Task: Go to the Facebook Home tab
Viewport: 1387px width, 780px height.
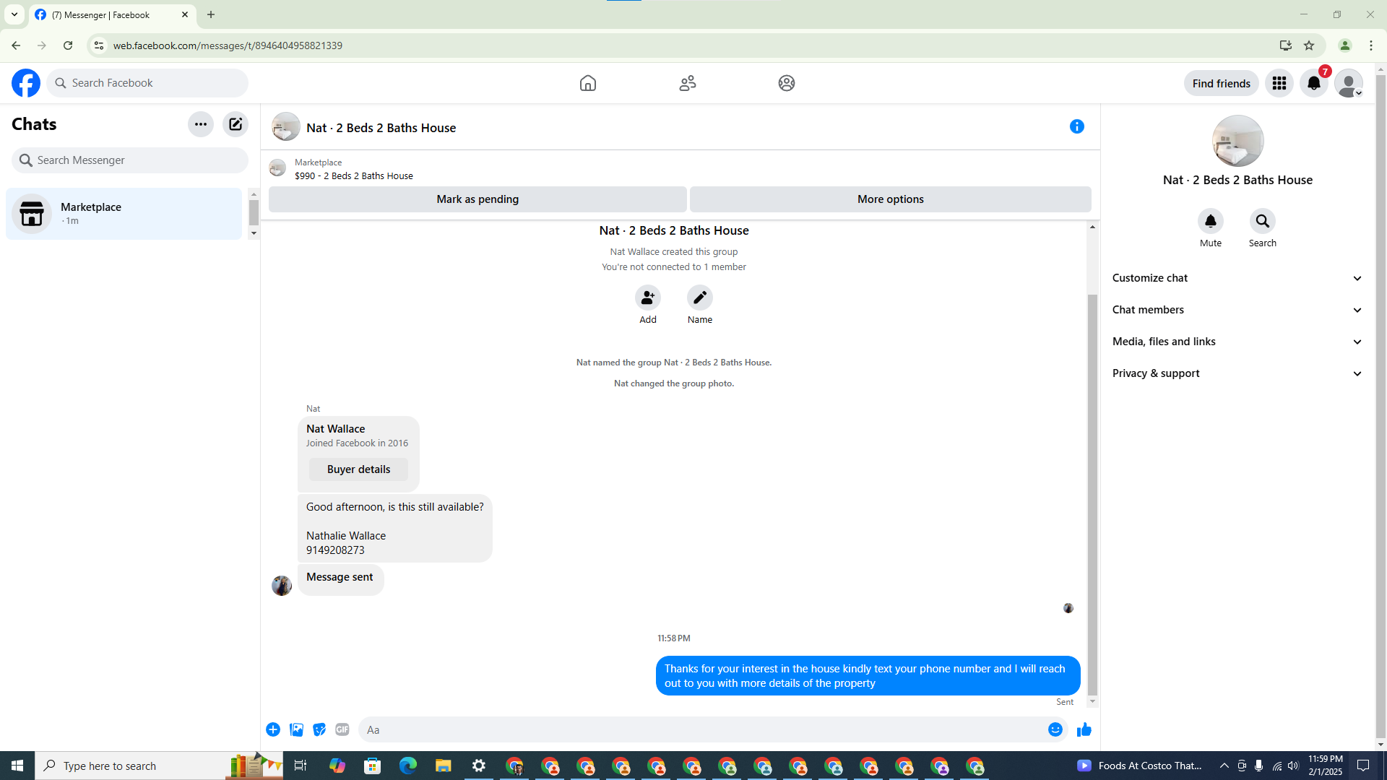Action: [587, 84]
